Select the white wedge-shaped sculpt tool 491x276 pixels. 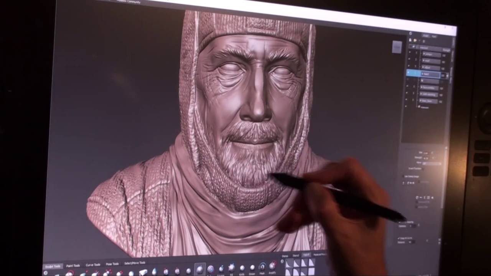click(x=143, y=272)
